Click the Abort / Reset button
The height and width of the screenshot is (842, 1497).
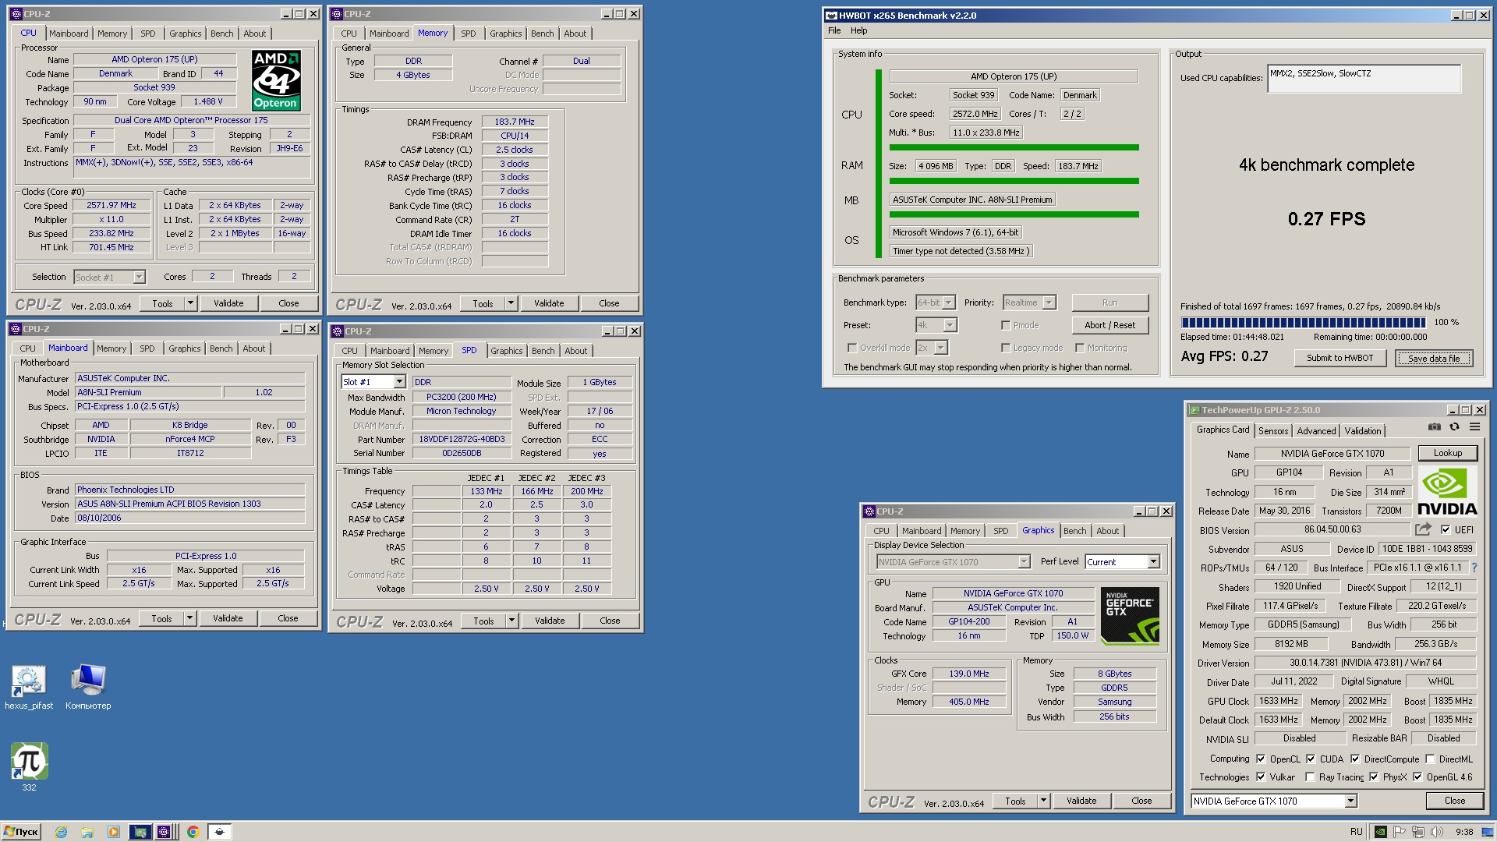point(1109,325)
